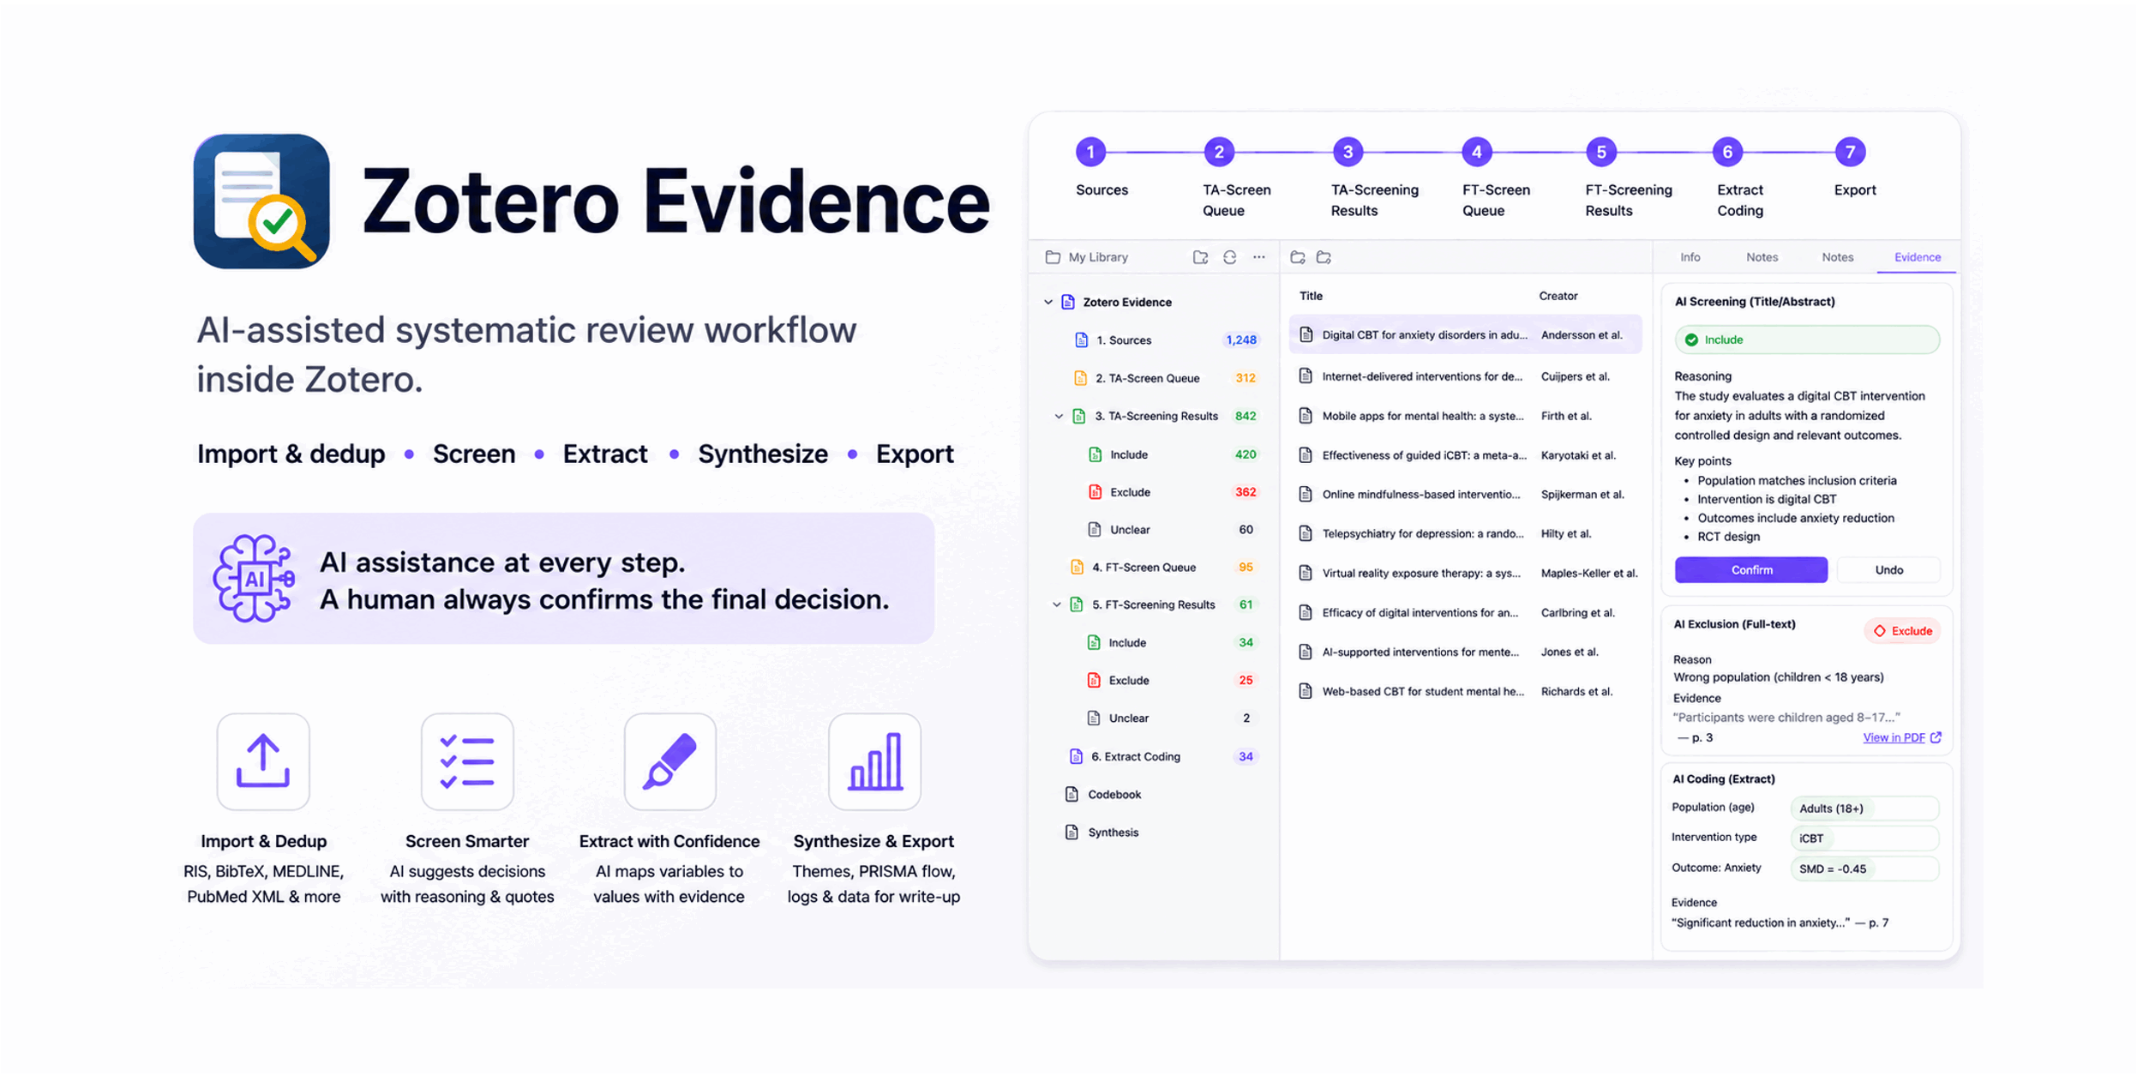Image resolution: width=2137 pixels, height=1076 pixels.
Task: Collapse the 5. FT-Screening Results chevron
Action: click(x=1057, y=604)
